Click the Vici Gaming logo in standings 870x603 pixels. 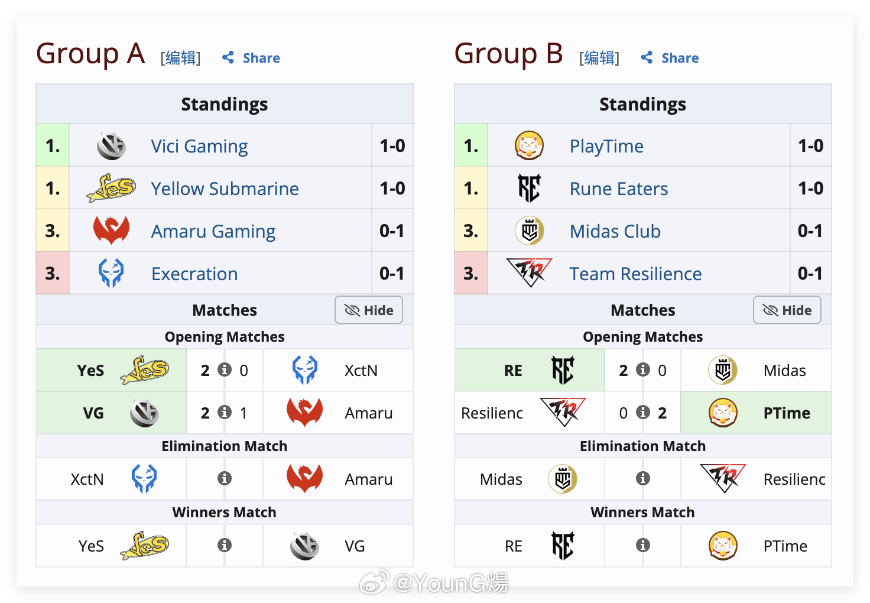[x=111, y=146]
